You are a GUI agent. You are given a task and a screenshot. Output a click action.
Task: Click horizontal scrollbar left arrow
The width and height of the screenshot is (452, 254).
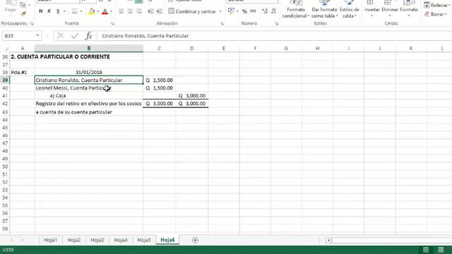click(328, 240)
